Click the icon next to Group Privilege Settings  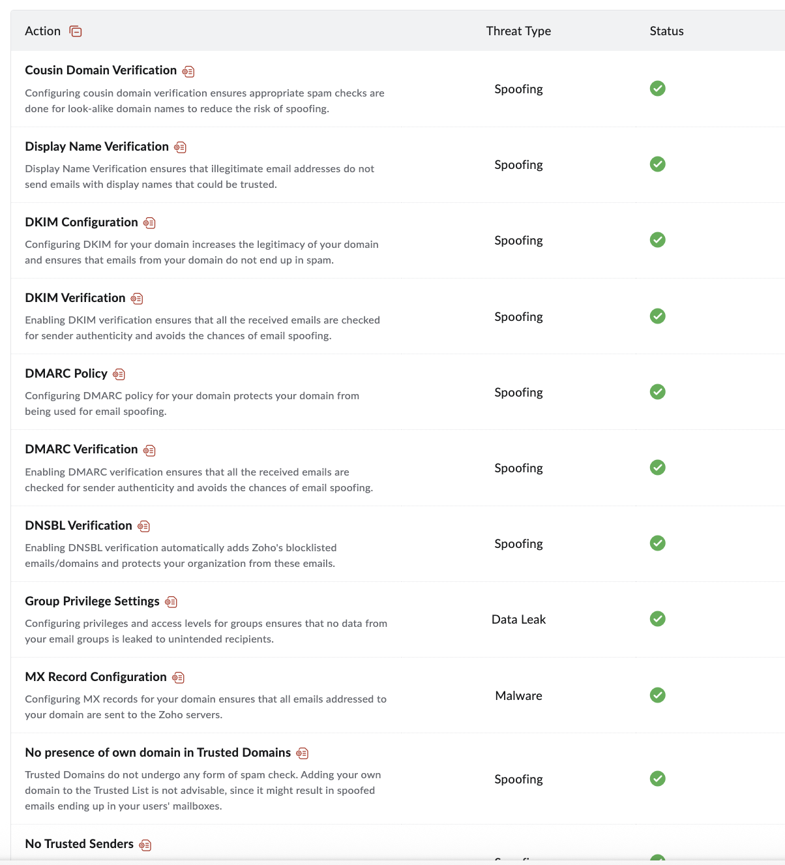tap(171, 602)
